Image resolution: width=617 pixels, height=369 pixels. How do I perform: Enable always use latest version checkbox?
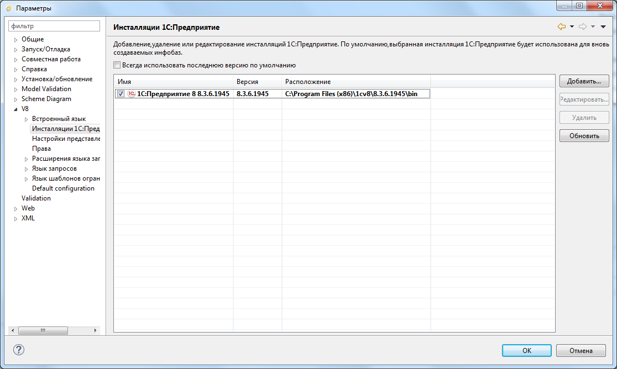[x=117, y=65]
